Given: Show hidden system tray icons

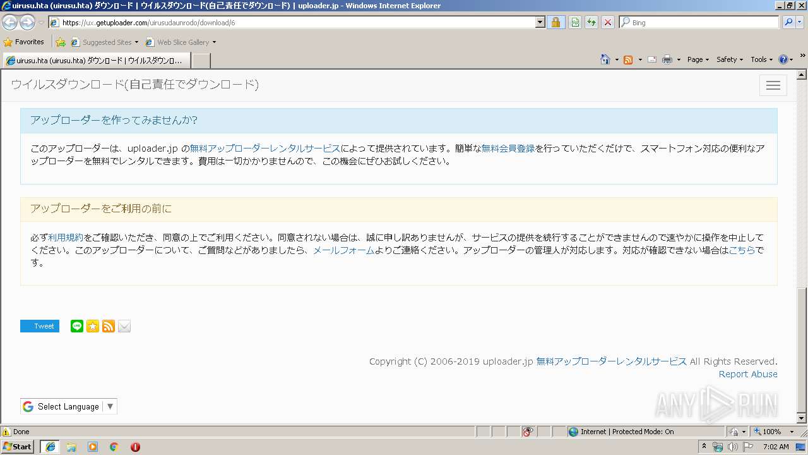Looking at the screenshot, I should pos(704,447).
